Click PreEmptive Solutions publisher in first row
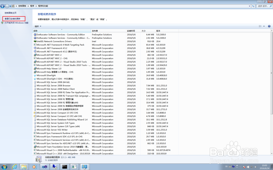Viewport: 273px width, 170px height. coord(102,35)
